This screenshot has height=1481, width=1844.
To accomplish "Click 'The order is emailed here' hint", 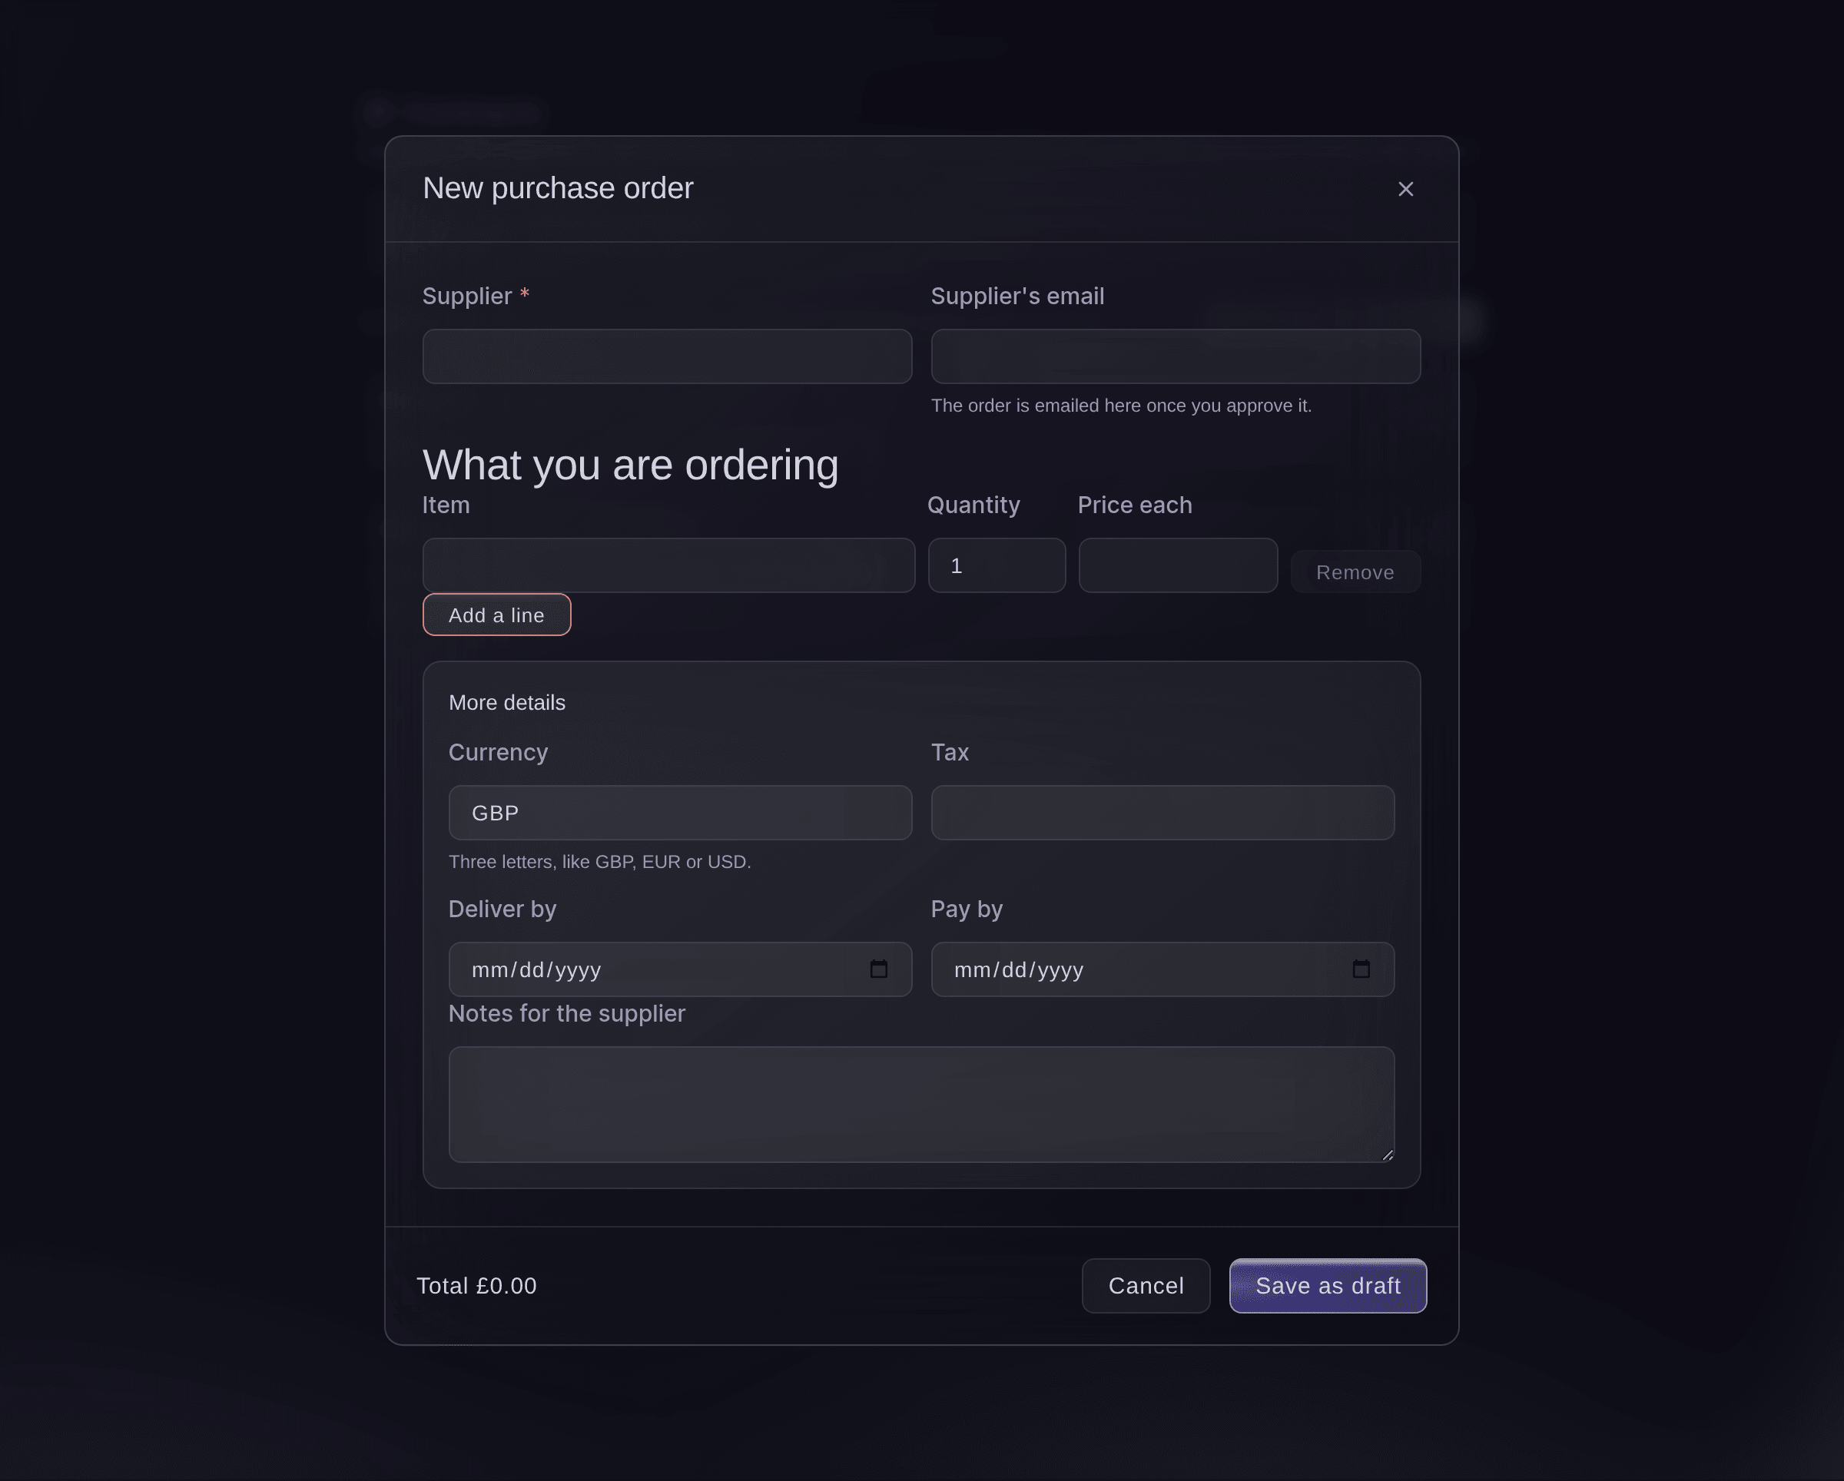I will (1121, 406).
